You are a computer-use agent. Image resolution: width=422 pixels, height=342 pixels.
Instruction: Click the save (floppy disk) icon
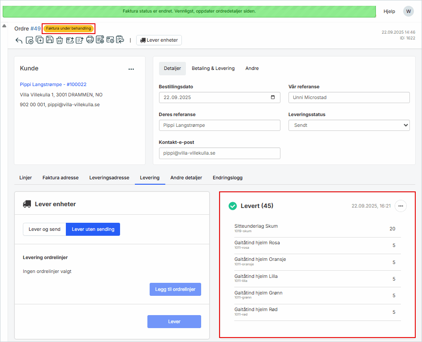(50, 40)
